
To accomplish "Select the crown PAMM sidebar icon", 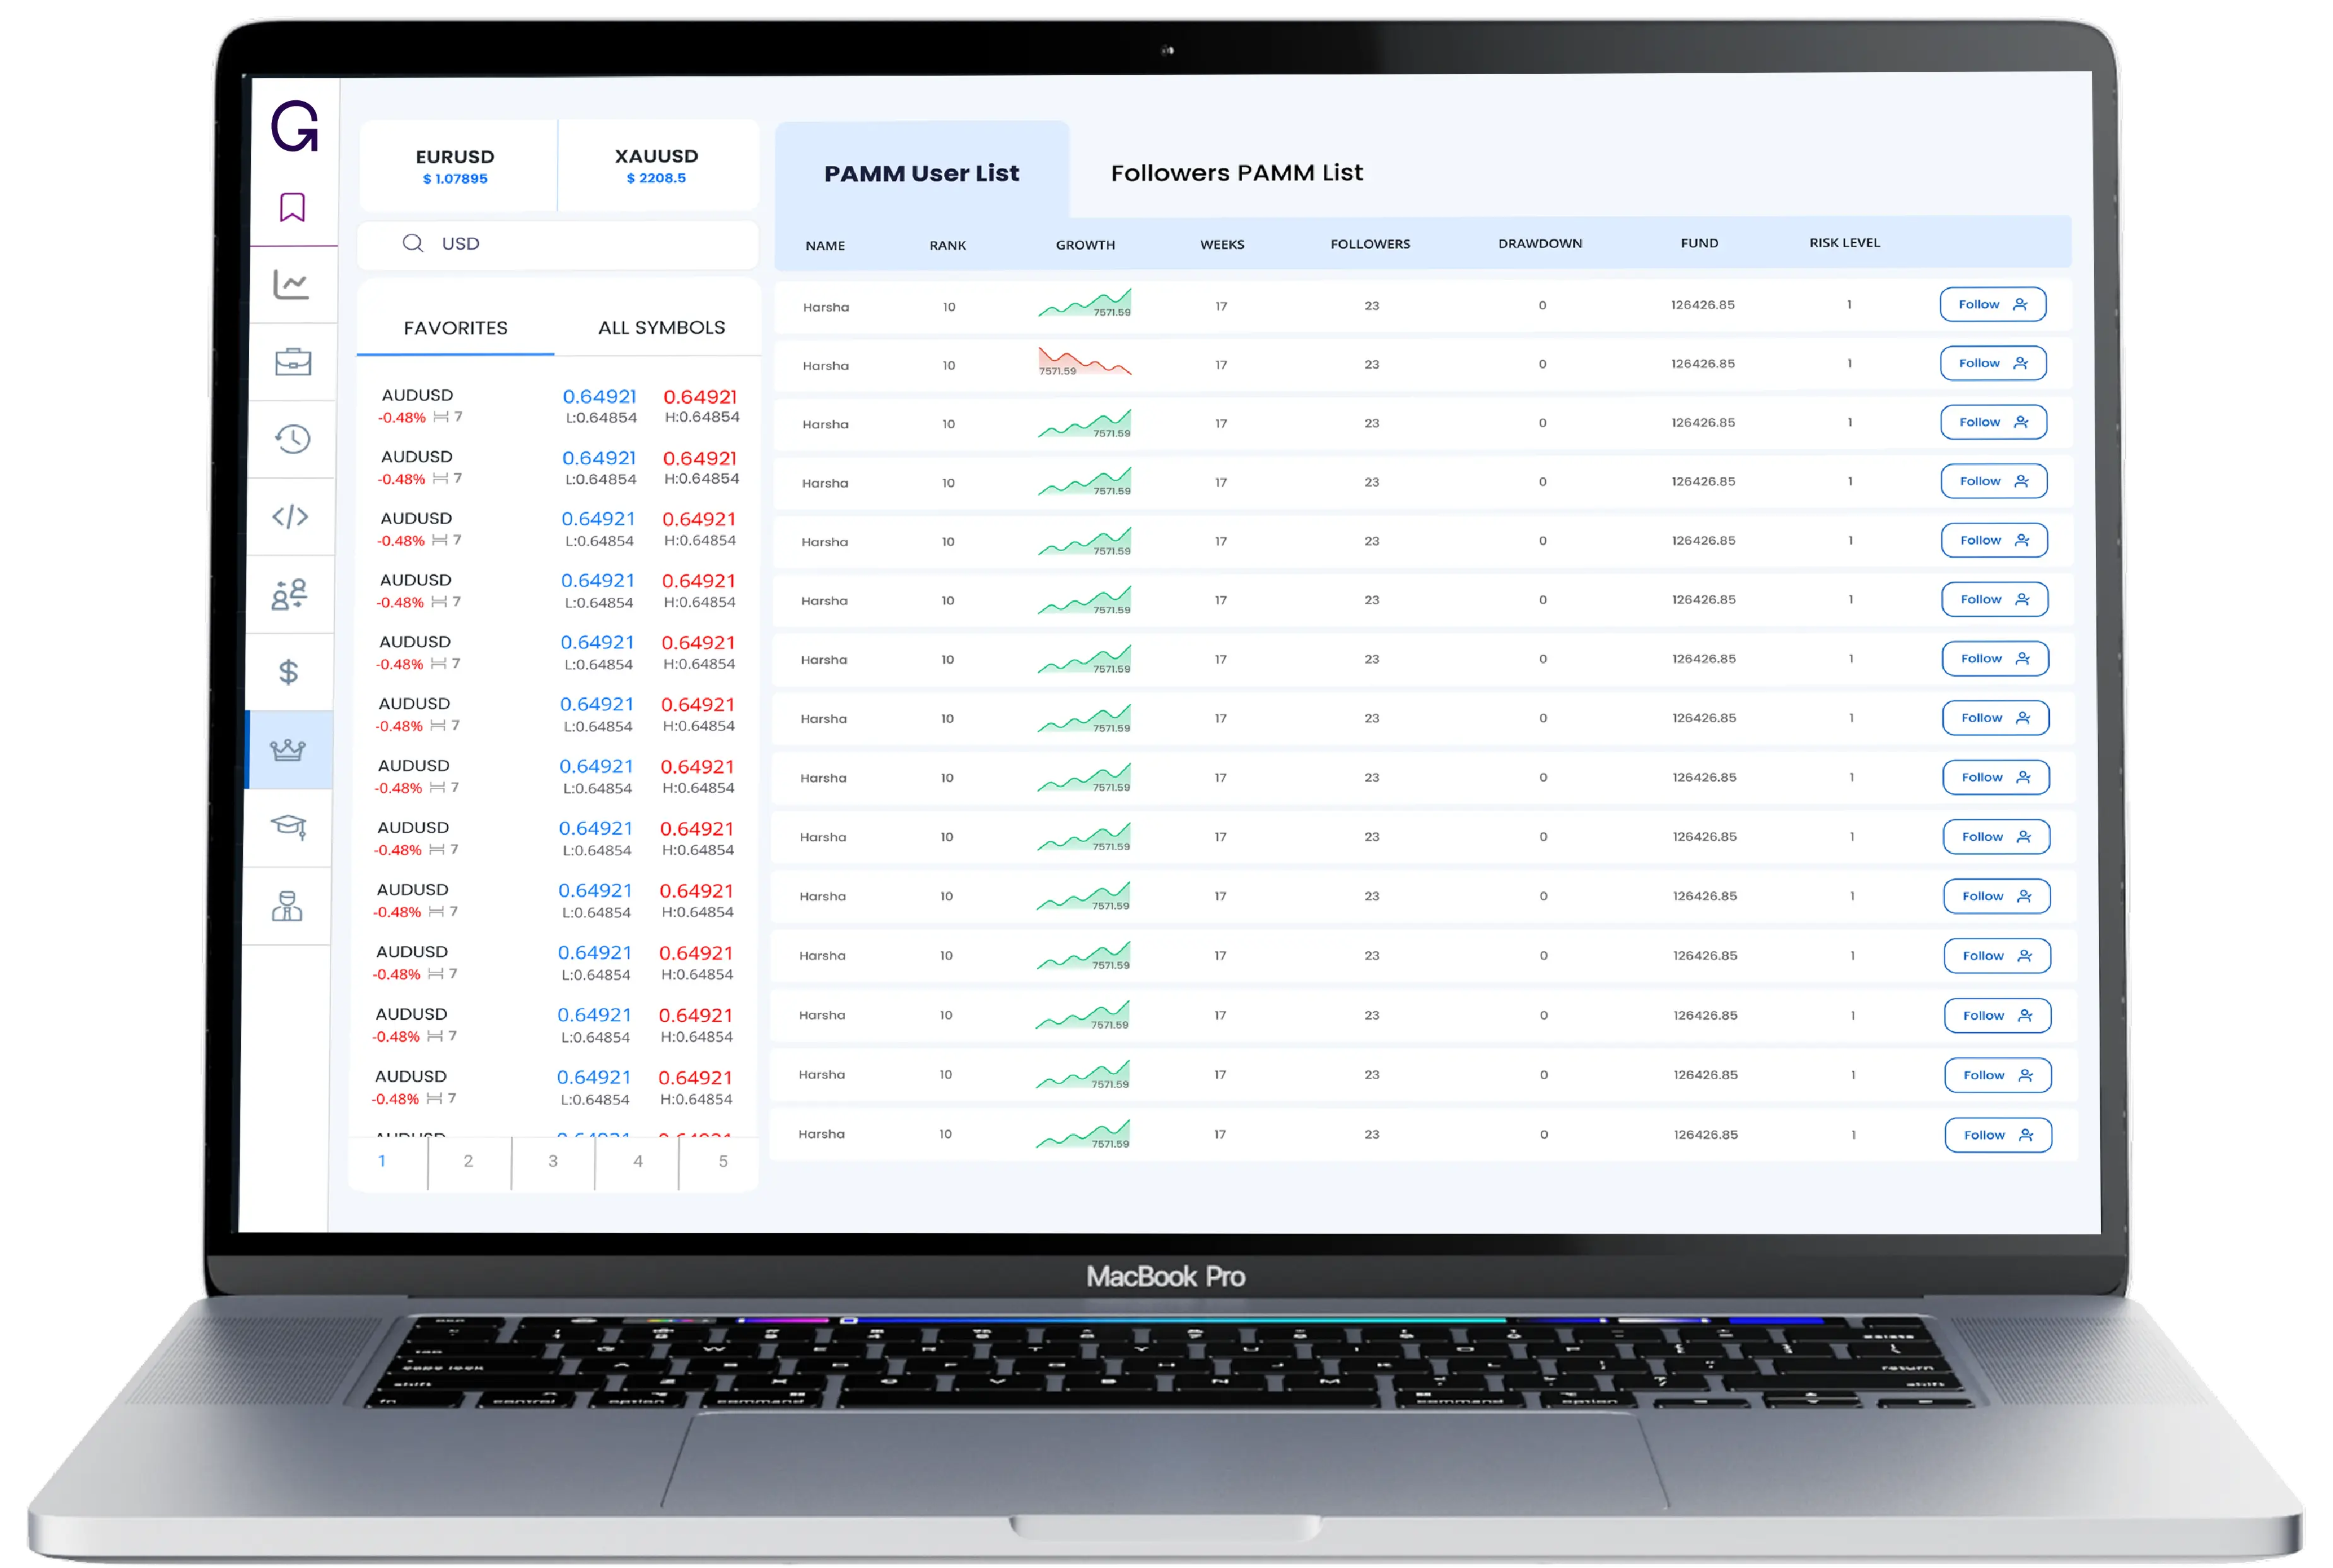I will tap(288, 749).
